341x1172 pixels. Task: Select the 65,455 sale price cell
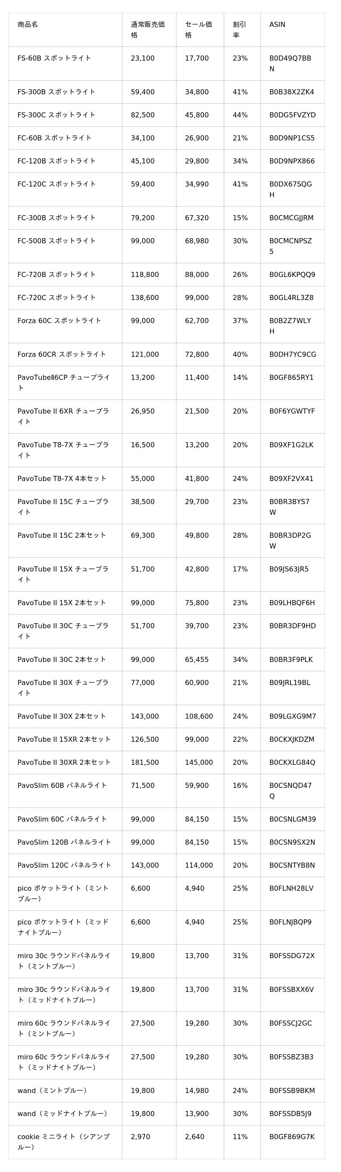click(x=197, y=660)
